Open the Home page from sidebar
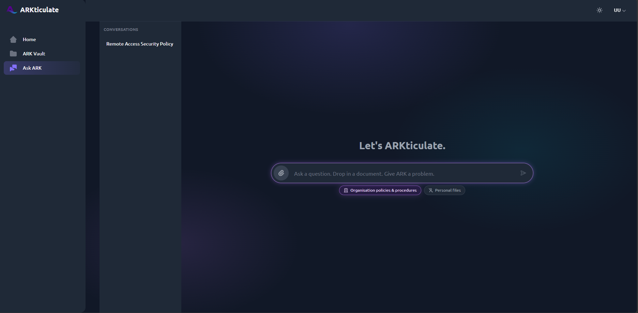 (x=42, y=39)
